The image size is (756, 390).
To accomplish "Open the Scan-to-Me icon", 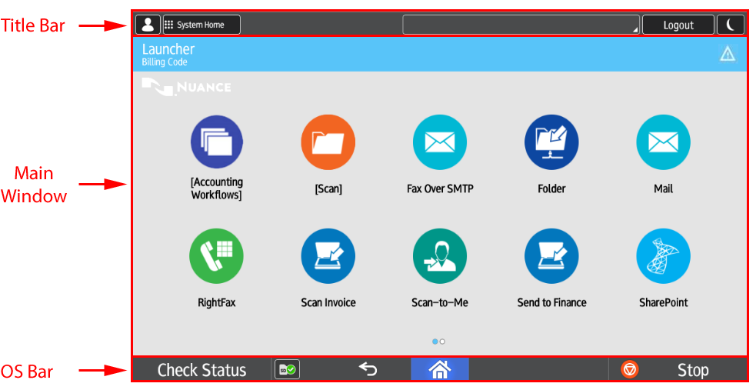I will click(440, 256).
